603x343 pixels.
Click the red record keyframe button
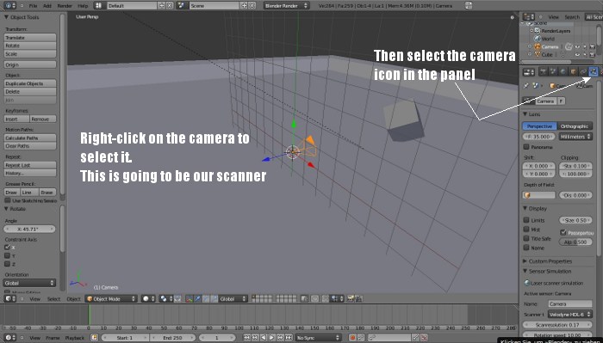tap(352, 338)
